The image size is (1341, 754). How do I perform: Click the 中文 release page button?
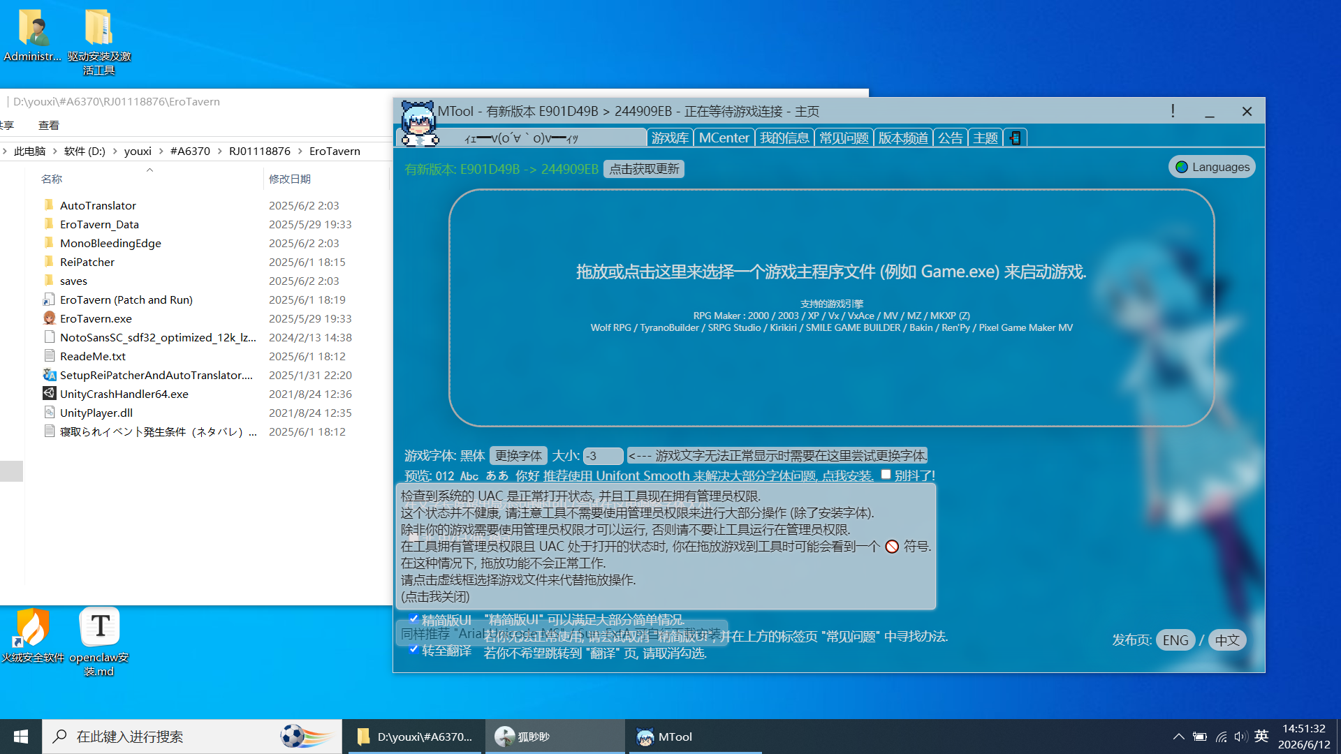(1227, 640)
